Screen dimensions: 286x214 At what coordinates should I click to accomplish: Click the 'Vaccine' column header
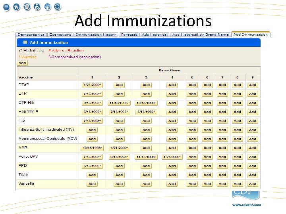coord(25,77)
